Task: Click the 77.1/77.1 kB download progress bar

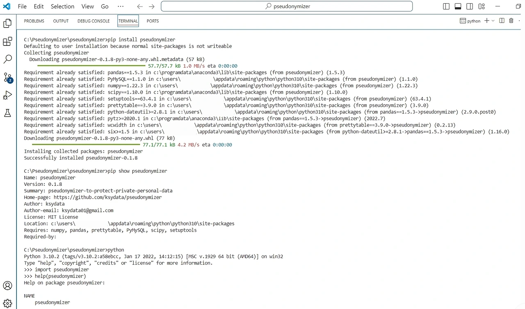Action: tap(86, 144)
